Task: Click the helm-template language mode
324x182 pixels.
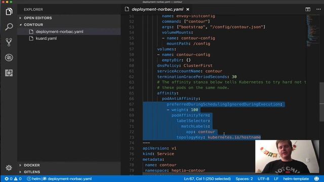Action: coord(296,178)
